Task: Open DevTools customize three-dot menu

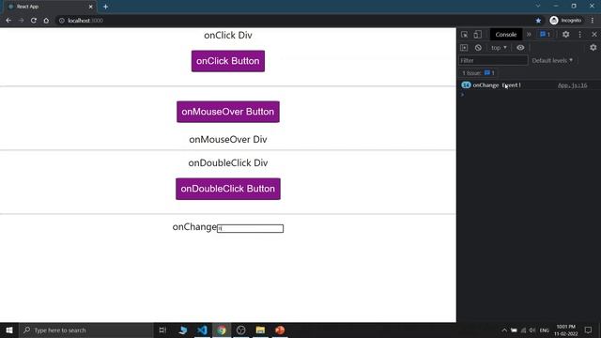Action: [x=580, y=35]
